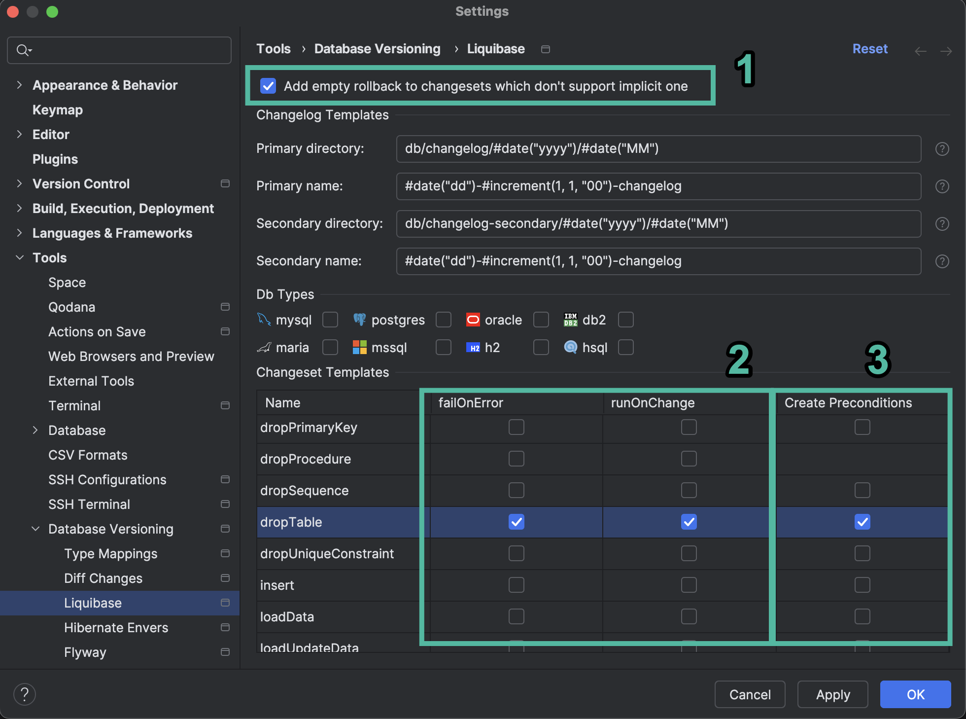Screen dimensions: 966x719
Task: Open Database Versioning from the breadcrumb
Action: pos(377,48)
